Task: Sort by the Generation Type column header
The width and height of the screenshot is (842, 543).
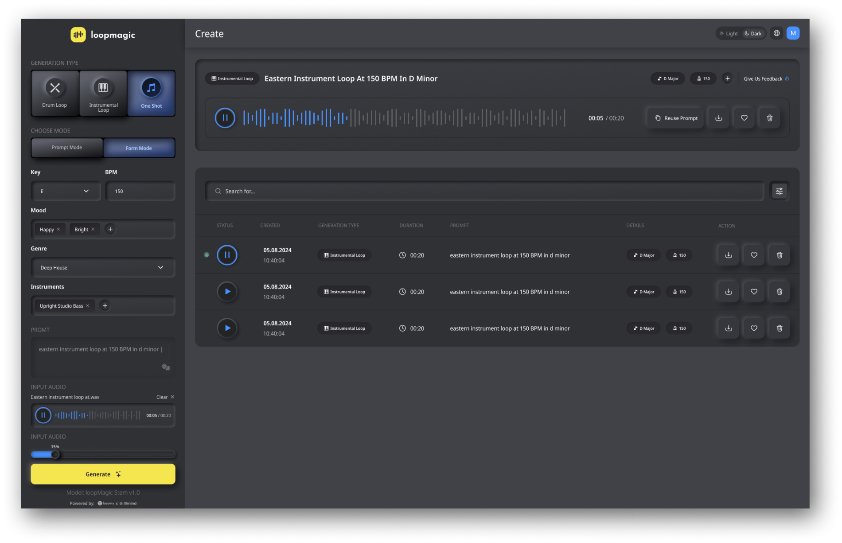Action: tap(339, 225)
